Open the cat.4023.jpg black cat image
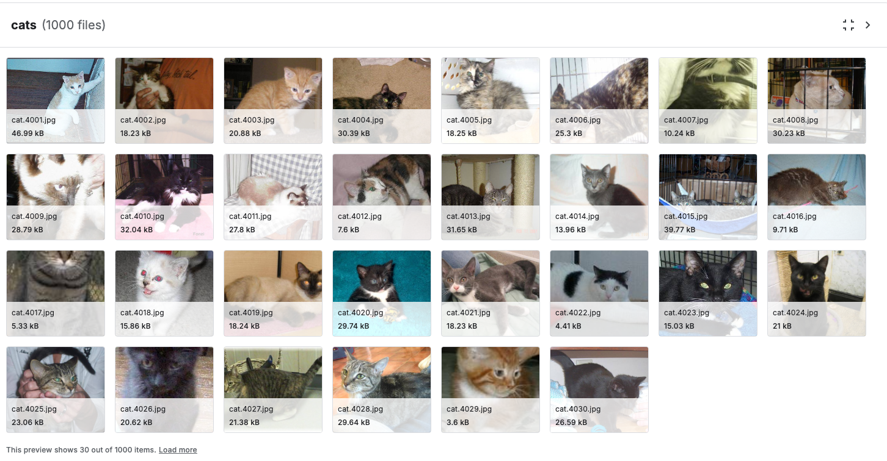 tap(708, 293)
